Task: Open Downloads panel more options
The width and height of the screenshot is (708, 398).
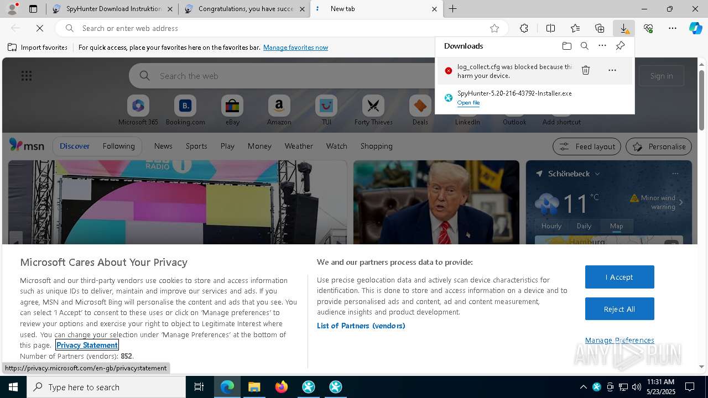Action: pyautogui.click(x=602, y=46)
